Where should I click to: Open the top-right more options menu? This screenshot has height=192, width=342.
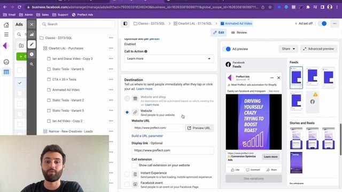tap(335, 23)
